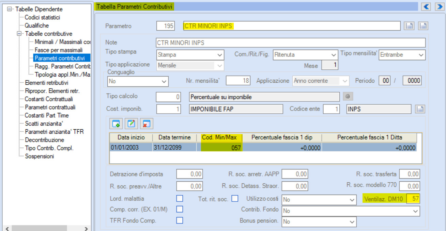The width and height of the screenshot is (446, 231).
Task: Open Sospensioni in the tree
Action: point(39,156)
